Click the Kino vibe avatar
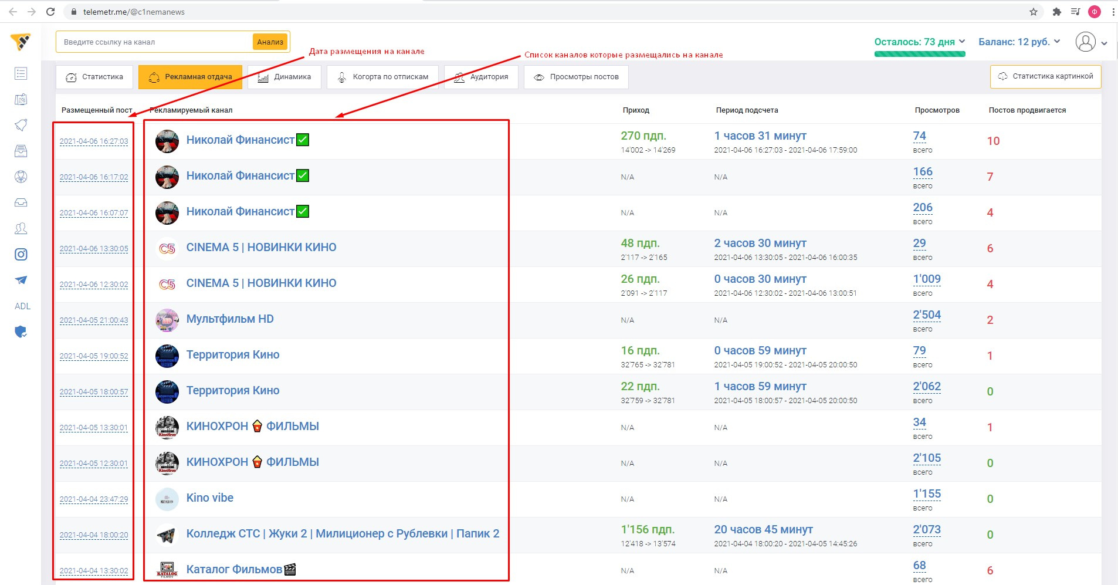The height and width of the screenshot is (585, 1118). pyautogui.click(x=167, y=499)
